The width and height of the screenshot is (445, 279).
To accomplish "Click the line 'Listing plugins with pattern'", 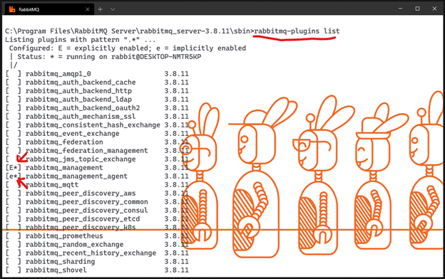I will pos(81,40).
